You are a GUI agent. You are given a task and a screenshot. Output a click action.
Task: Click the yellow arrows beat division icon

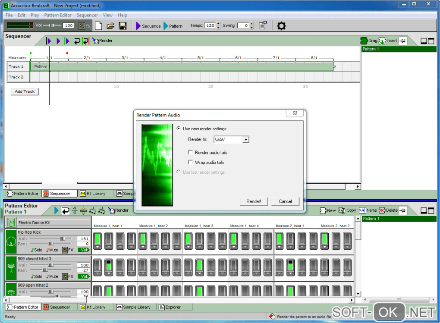pyautogui.click(x=83, y=210)
